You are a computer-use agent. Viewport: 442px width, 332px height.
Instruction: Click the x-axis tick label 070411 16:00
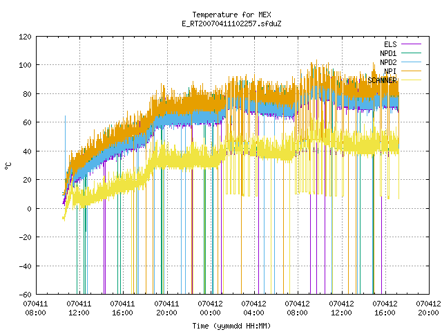tap(122, 308)
